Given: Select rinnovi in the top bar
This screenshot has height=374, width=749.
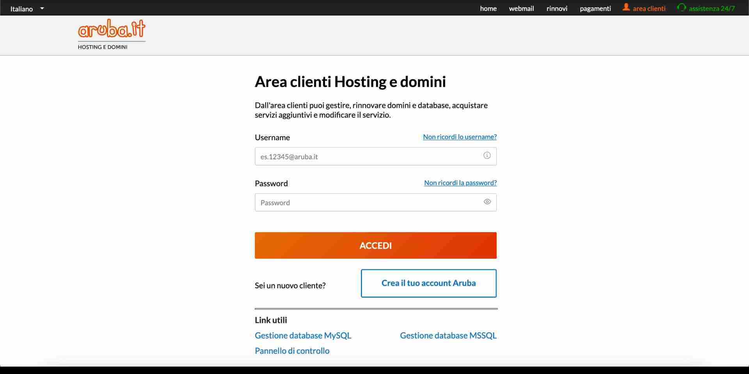Looking at the screenshot, I should (557, 9).
